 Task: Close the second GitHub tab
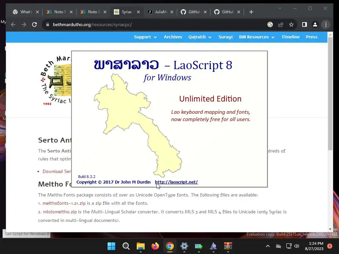pyautogui.click(x=239, y=12)
